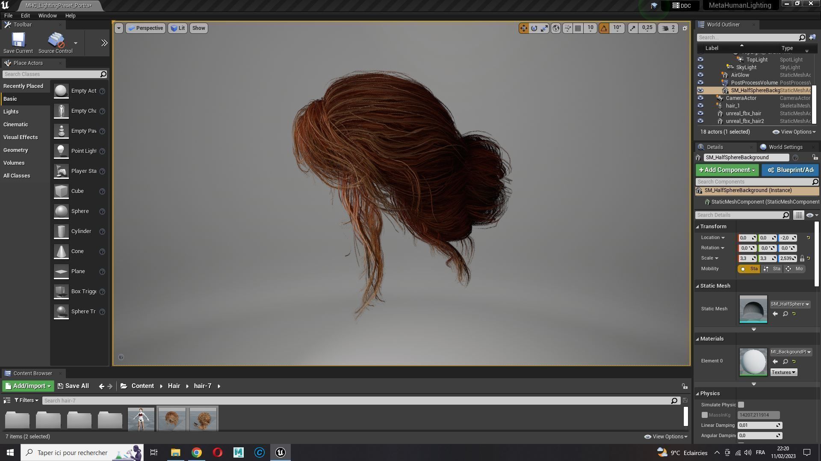
Task: Use selected asset arrow for material Element 0
Action: (775, 362)
